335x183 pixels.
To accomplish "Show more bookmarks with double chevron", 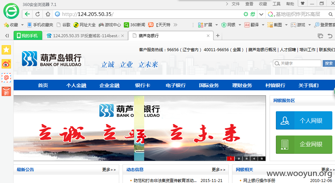I will 175,25.
